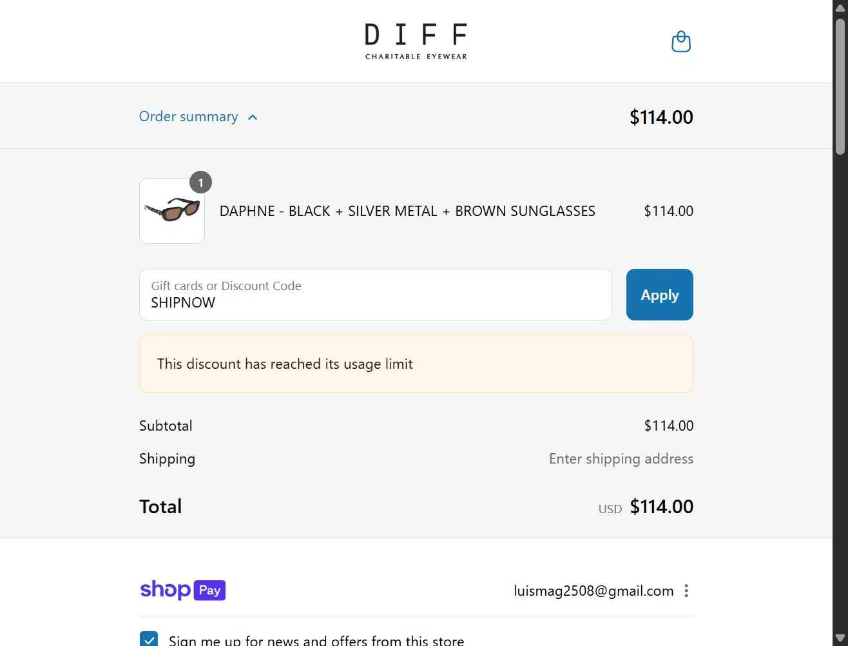Collapse the order summary using the chevron

253,117
